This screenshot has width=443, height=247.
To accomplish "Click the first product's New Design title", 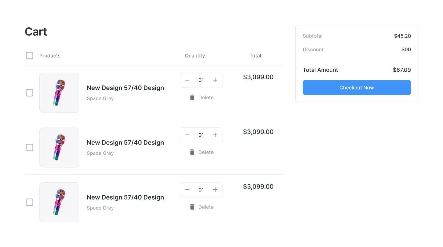I will [125, 88].
